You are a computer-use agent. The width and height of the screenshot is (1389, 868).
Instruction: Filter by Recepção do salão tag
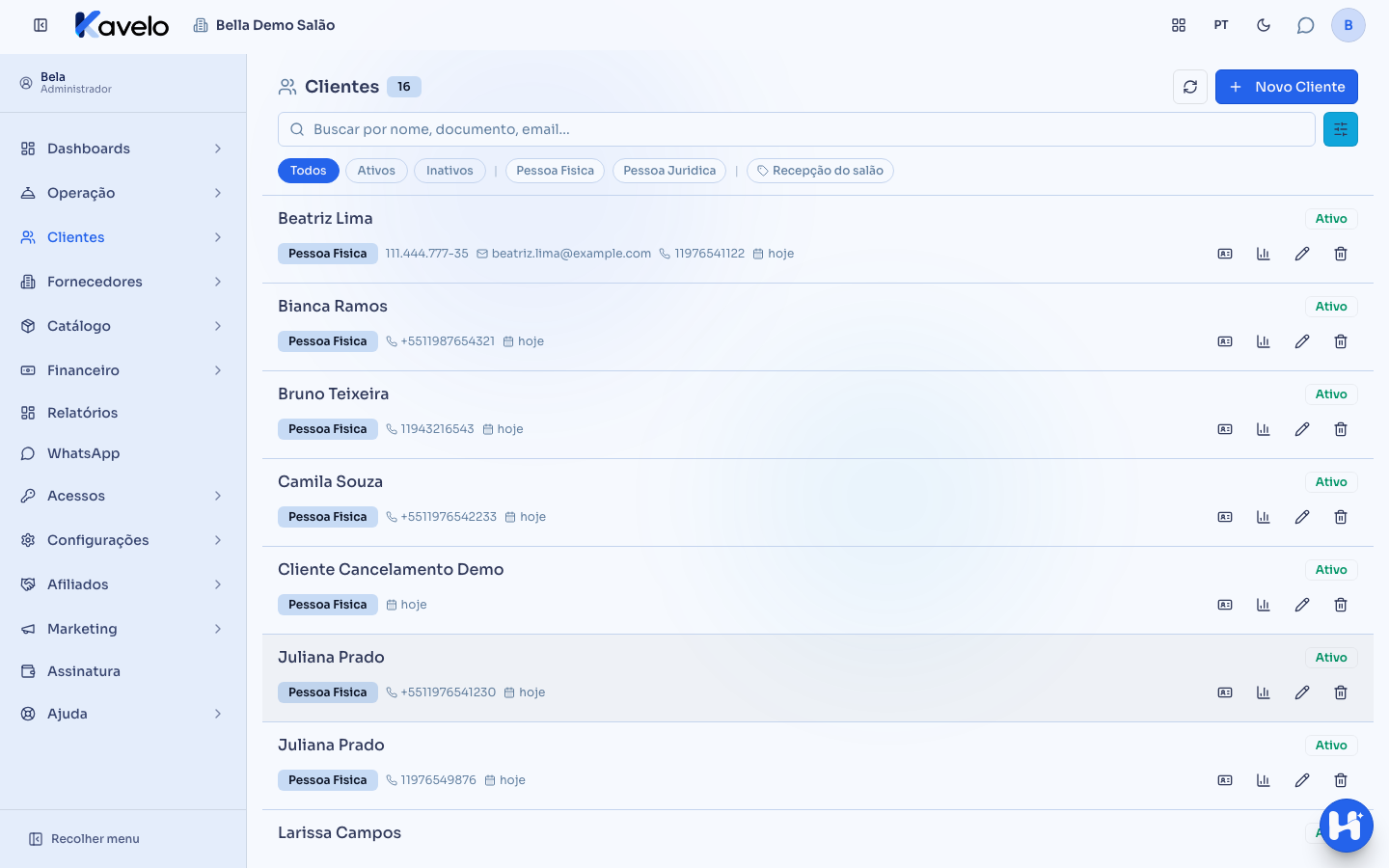tap(820, 171)
